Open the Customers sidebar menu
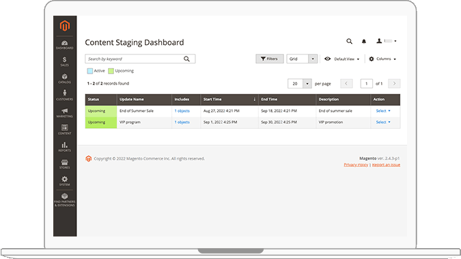Screen dimensions: 461x259 pos(65,95)
